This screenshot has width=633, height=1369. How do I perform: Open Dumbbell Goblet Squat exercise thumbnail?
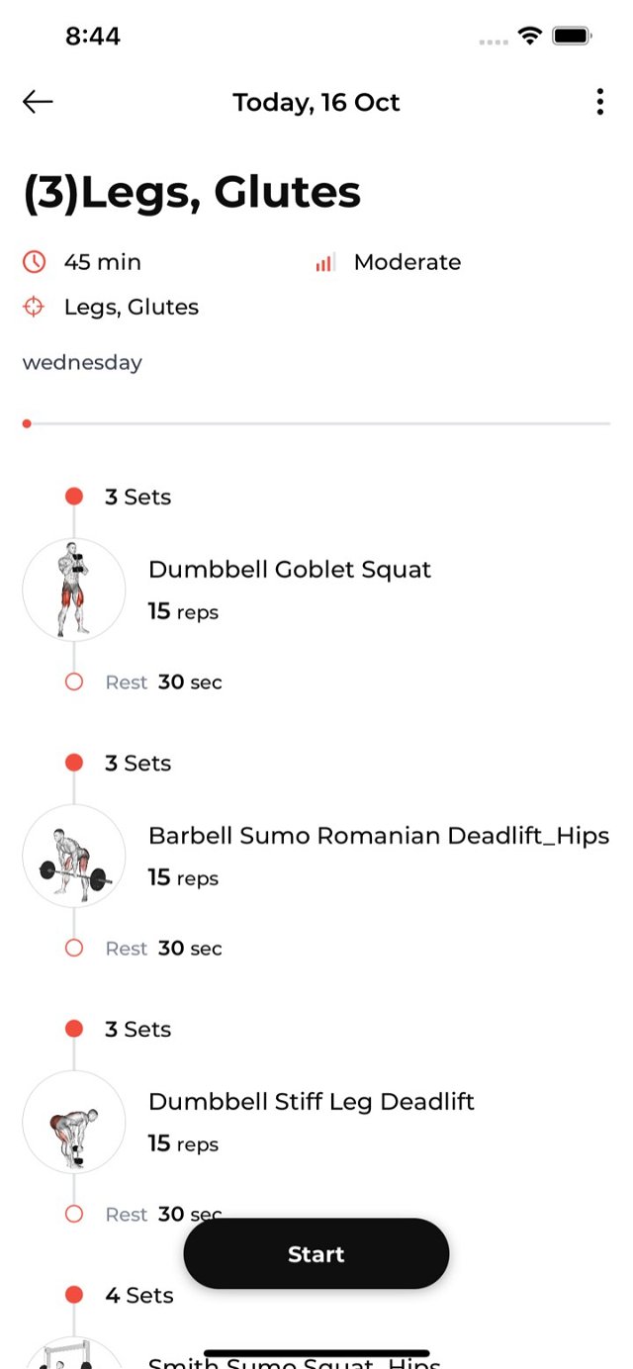(x=74, y=590)
